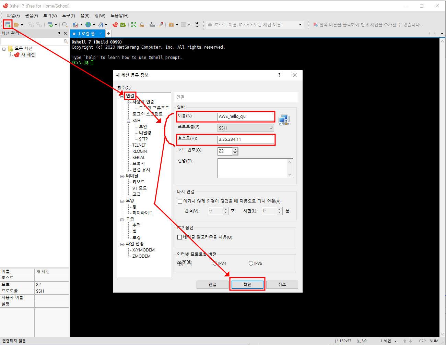446x345 pixels.
Task: Enable auto reconnect on unexpected disconnect checkbox
Action: point(180,201)
